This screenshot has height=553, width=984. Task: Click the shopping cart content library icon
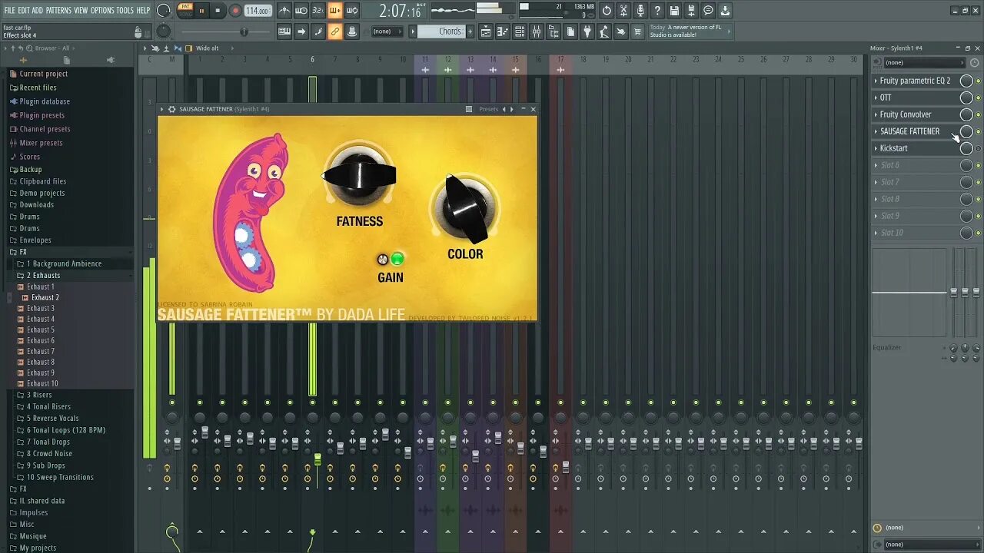[x=637, y=31]
